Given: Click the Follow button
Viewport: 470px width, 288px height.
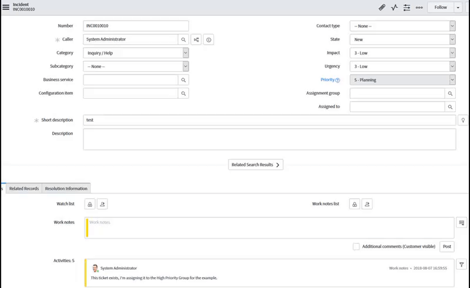Looking at the screenshot, I should [441, 8].
